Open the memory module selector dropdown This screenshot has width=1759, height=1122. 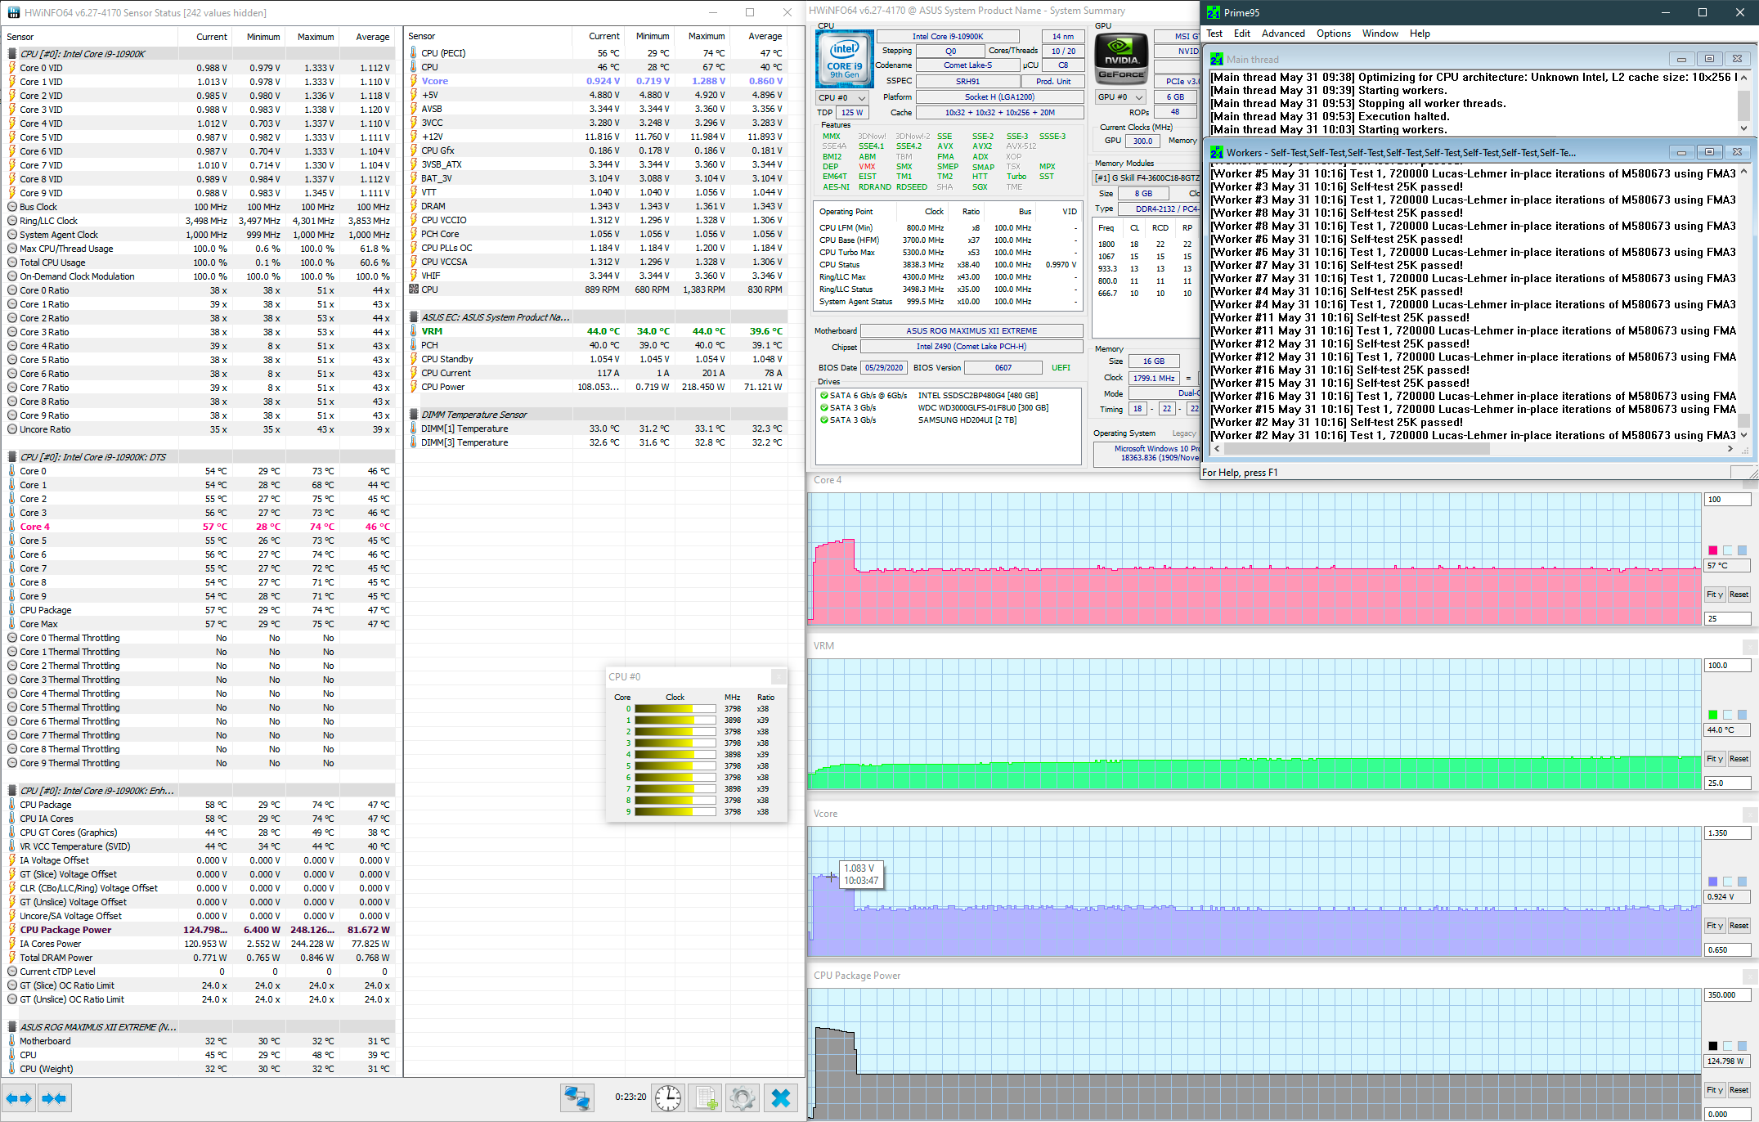point(1146,177)
